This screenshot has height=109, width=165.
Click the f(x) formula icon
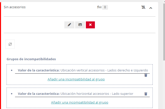[99, 7]
